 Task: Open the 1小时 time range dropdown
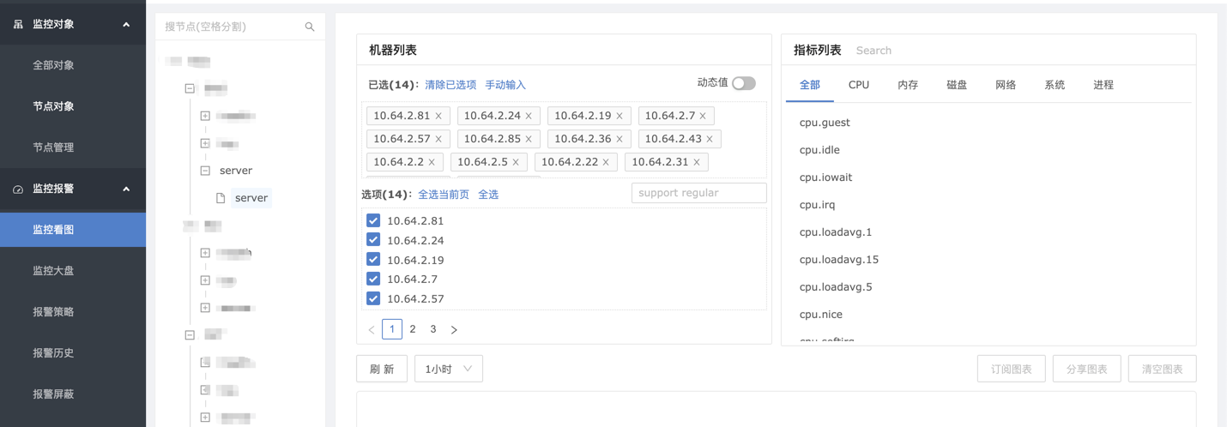449,369
